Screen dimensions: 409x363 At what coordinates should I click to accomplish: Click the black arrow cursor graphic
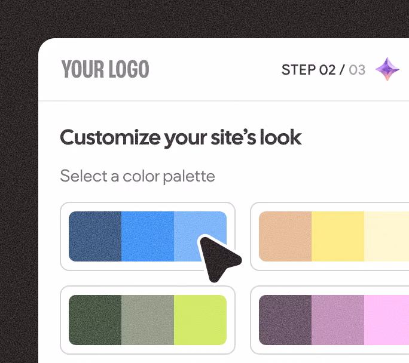pos(218,257)
